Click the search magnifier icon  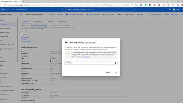65,9
